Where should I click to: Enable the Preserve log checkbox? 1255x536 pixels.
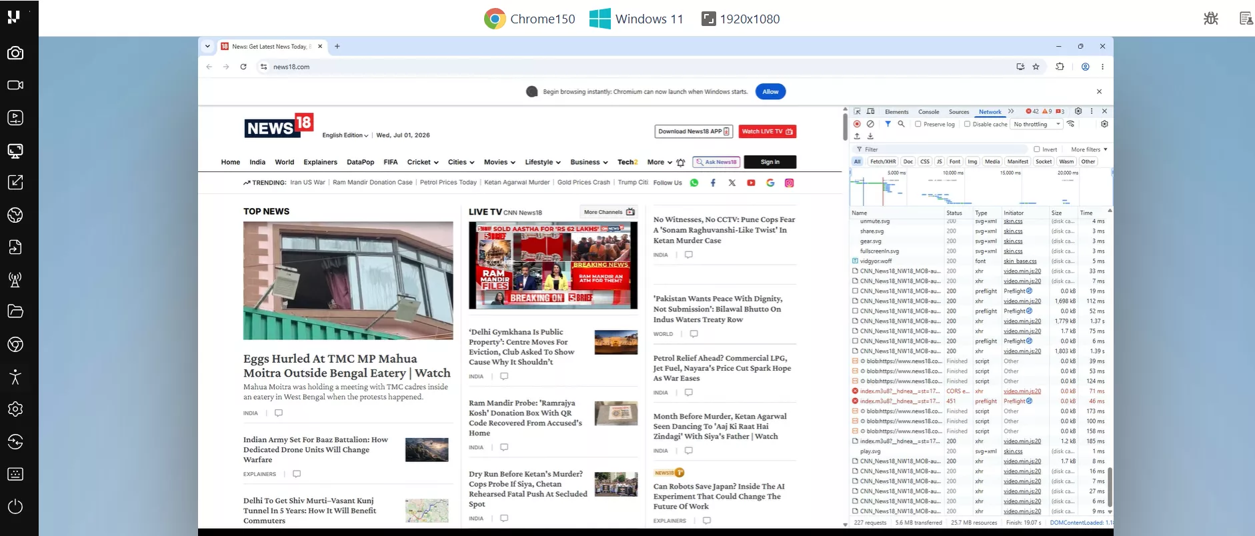click(x=918, y=124)
